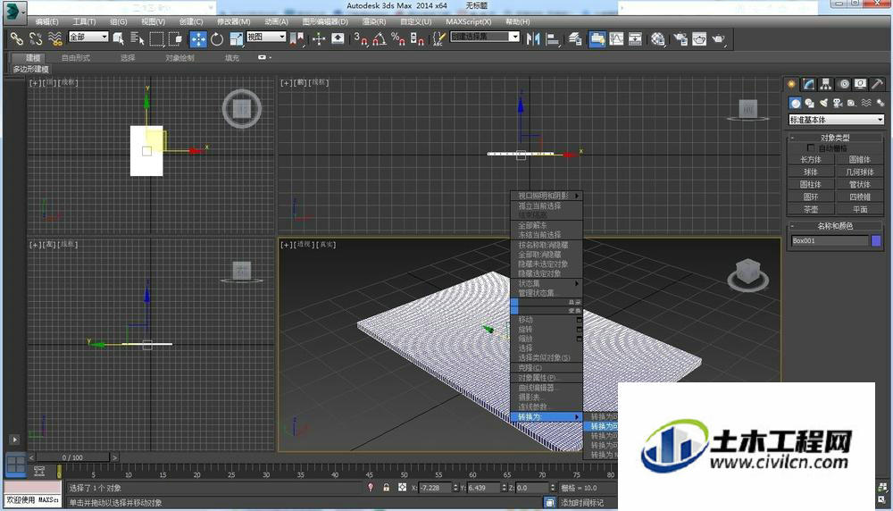This screenshot has width=893, height=511.
Task: Click the Select and Link tool icon
Action: click(x=16, y=38)
